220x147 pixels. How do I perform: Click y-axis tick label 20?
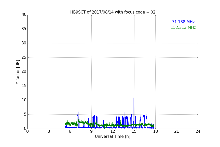click(x=24, y=71)
